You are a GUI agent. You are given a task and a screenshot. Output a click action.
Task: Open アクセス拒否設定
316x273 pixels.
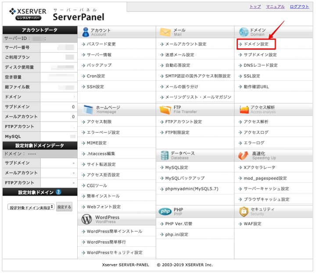(103, 175)
